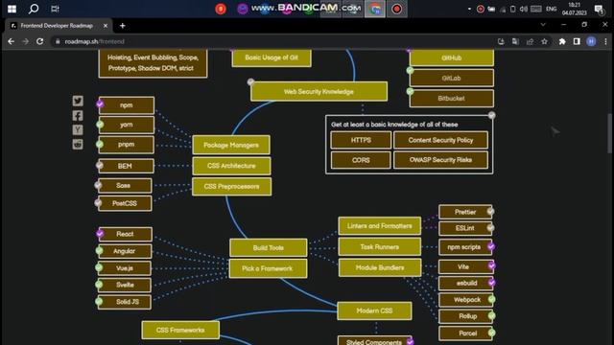The image size is (614, 345).
Task: Toggle the Webpack status checkmark
Action: coord(491,299)
